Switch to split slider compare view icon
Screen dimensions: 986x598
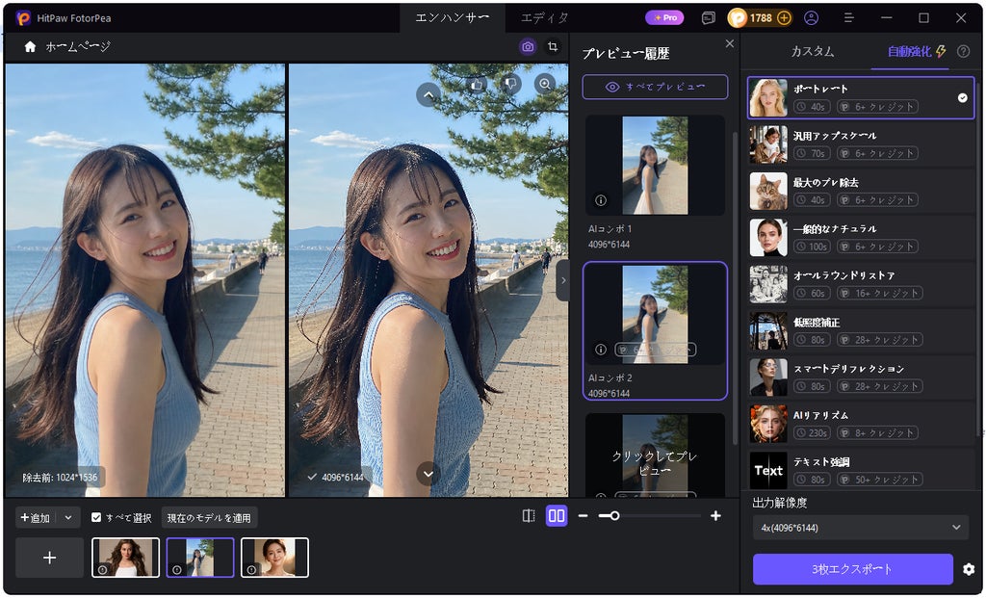click(529, 515)
